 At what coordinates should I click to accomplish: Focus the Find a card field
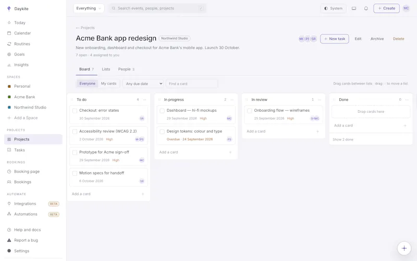coord(192,84)
